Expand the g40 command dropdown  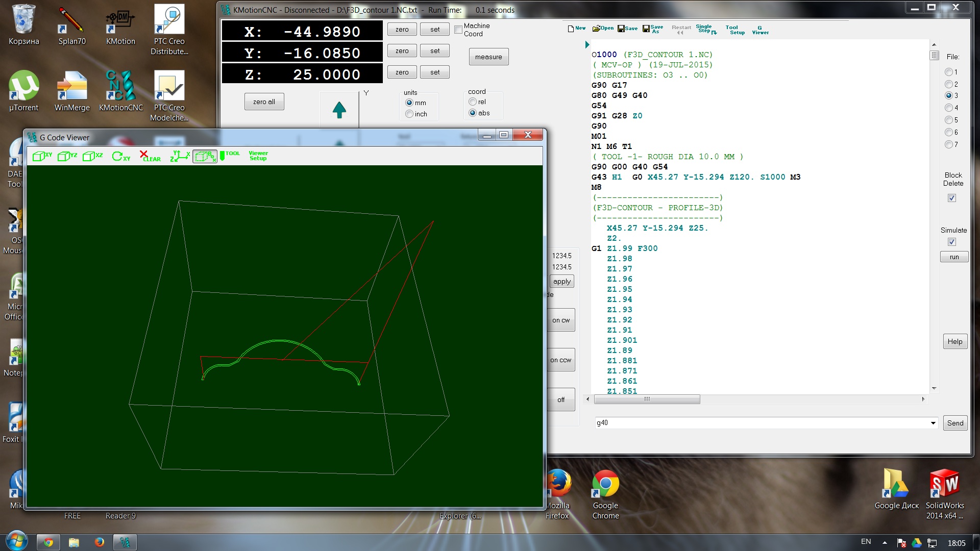[x=933, y=423]
